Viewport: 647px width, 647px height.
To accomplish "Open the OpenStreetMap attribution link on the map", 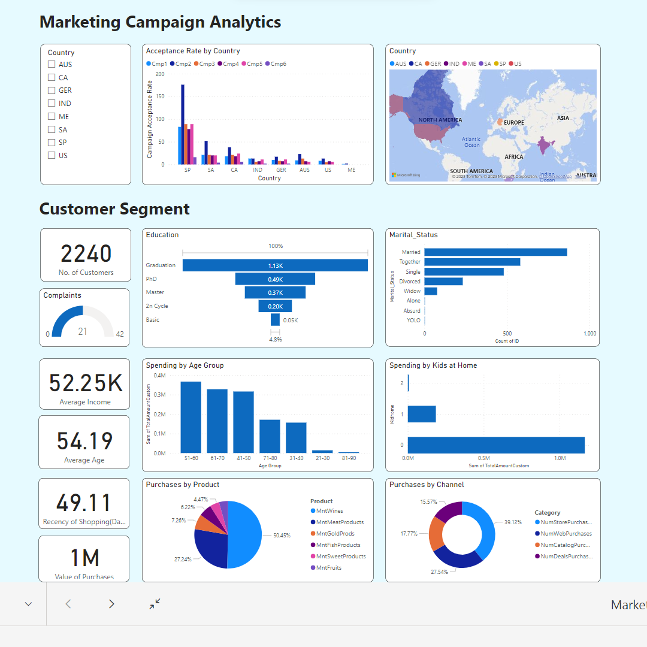I will click(555, 176).
